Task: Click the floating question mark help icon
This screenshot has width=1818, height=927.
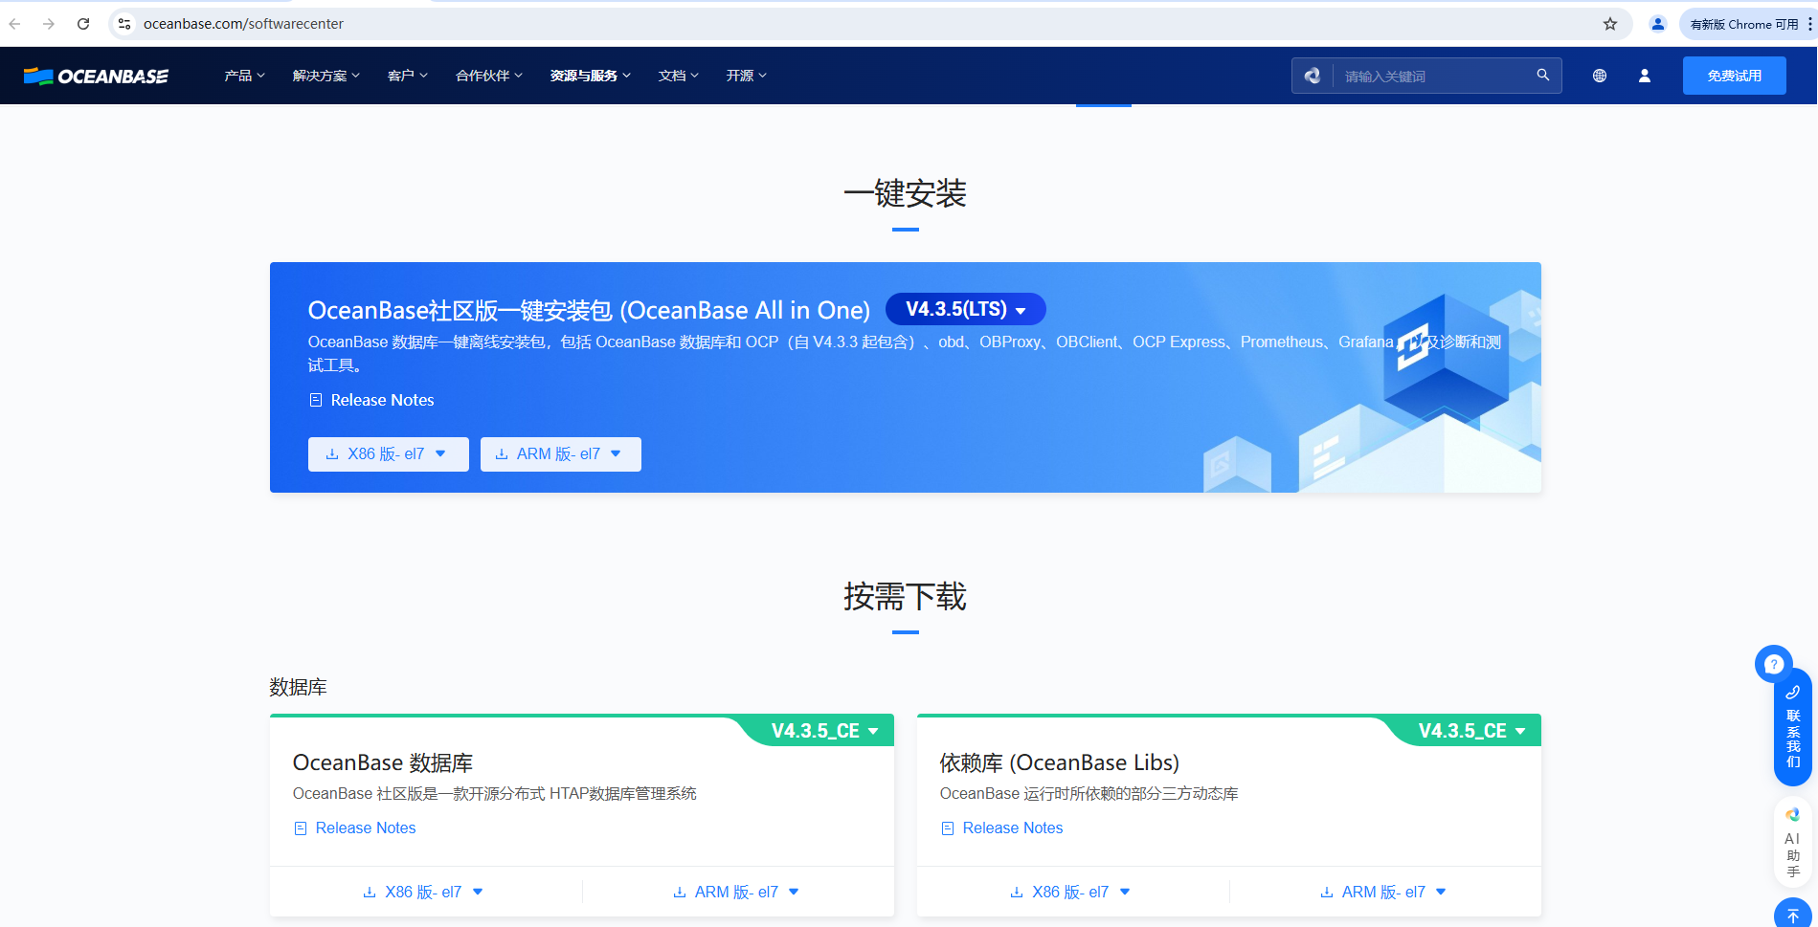Action: [1773, 663]
